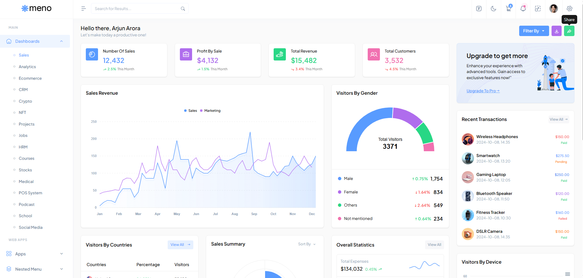The height and width of the screenshot is (278, 583).
Task: Toggle the sidebar hamburger menu icon
Action: point(83,9)
